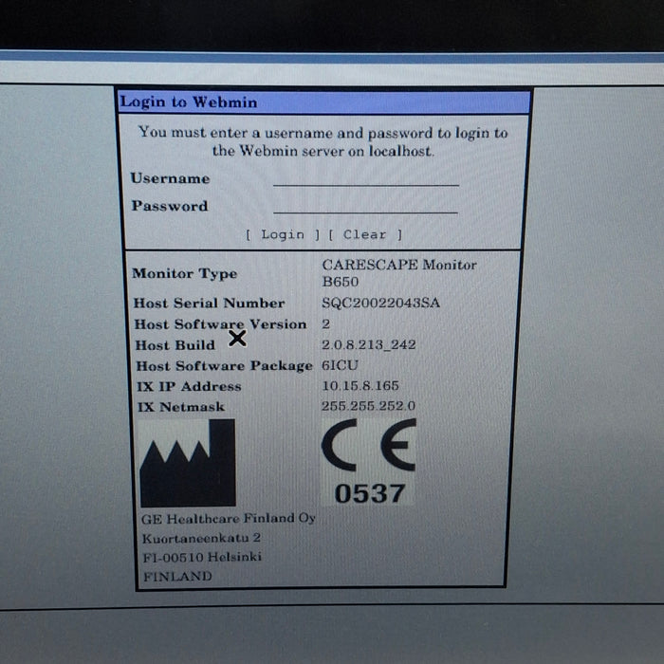Click the Password input field
Screen dimensions: 664x664
point(365,206)
